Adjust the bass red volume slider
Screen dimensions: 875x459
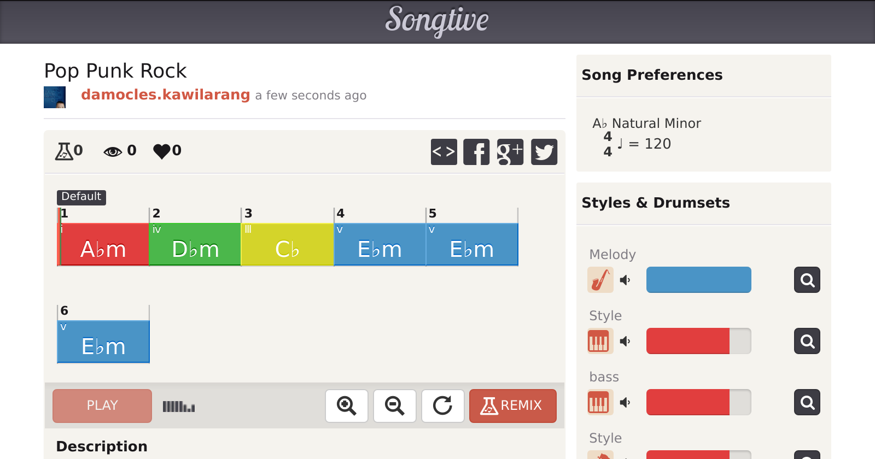click(x=699, y=402)
